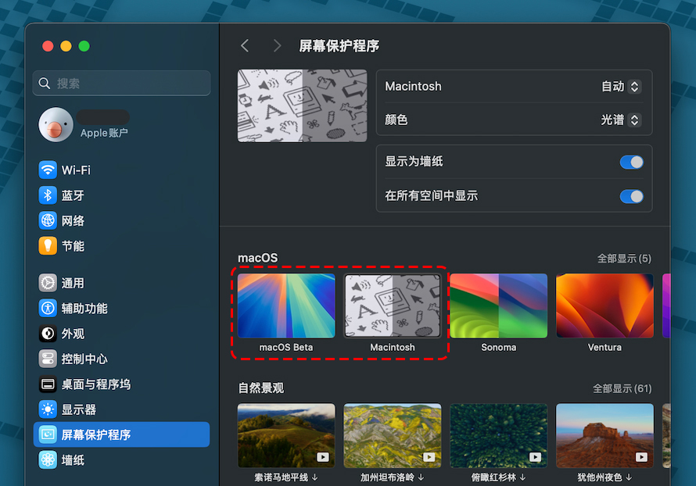This screenshot has width=696, height=486.
Task: Select 索诺马地平线 landscape thumbnail
Action: tap(286, 435)
